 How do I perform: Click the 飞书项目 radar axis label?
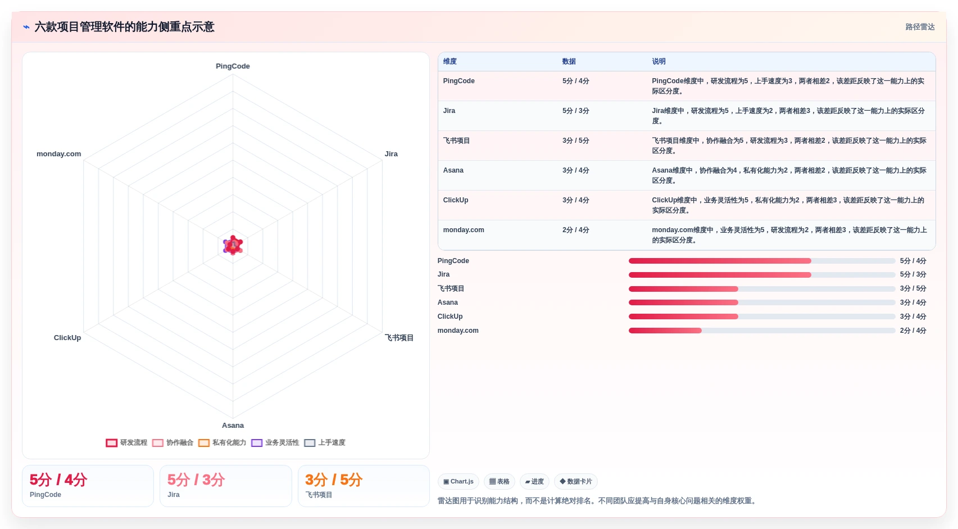[399, 338]
